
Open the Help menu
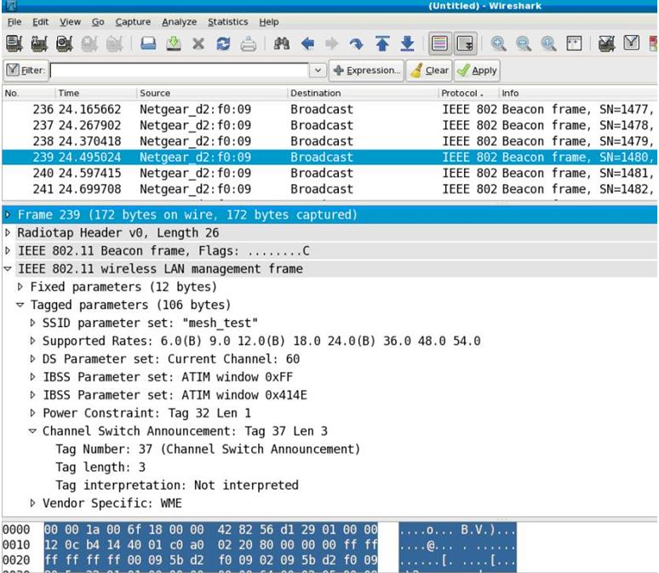pyautogui.click(x=269, y=22)
